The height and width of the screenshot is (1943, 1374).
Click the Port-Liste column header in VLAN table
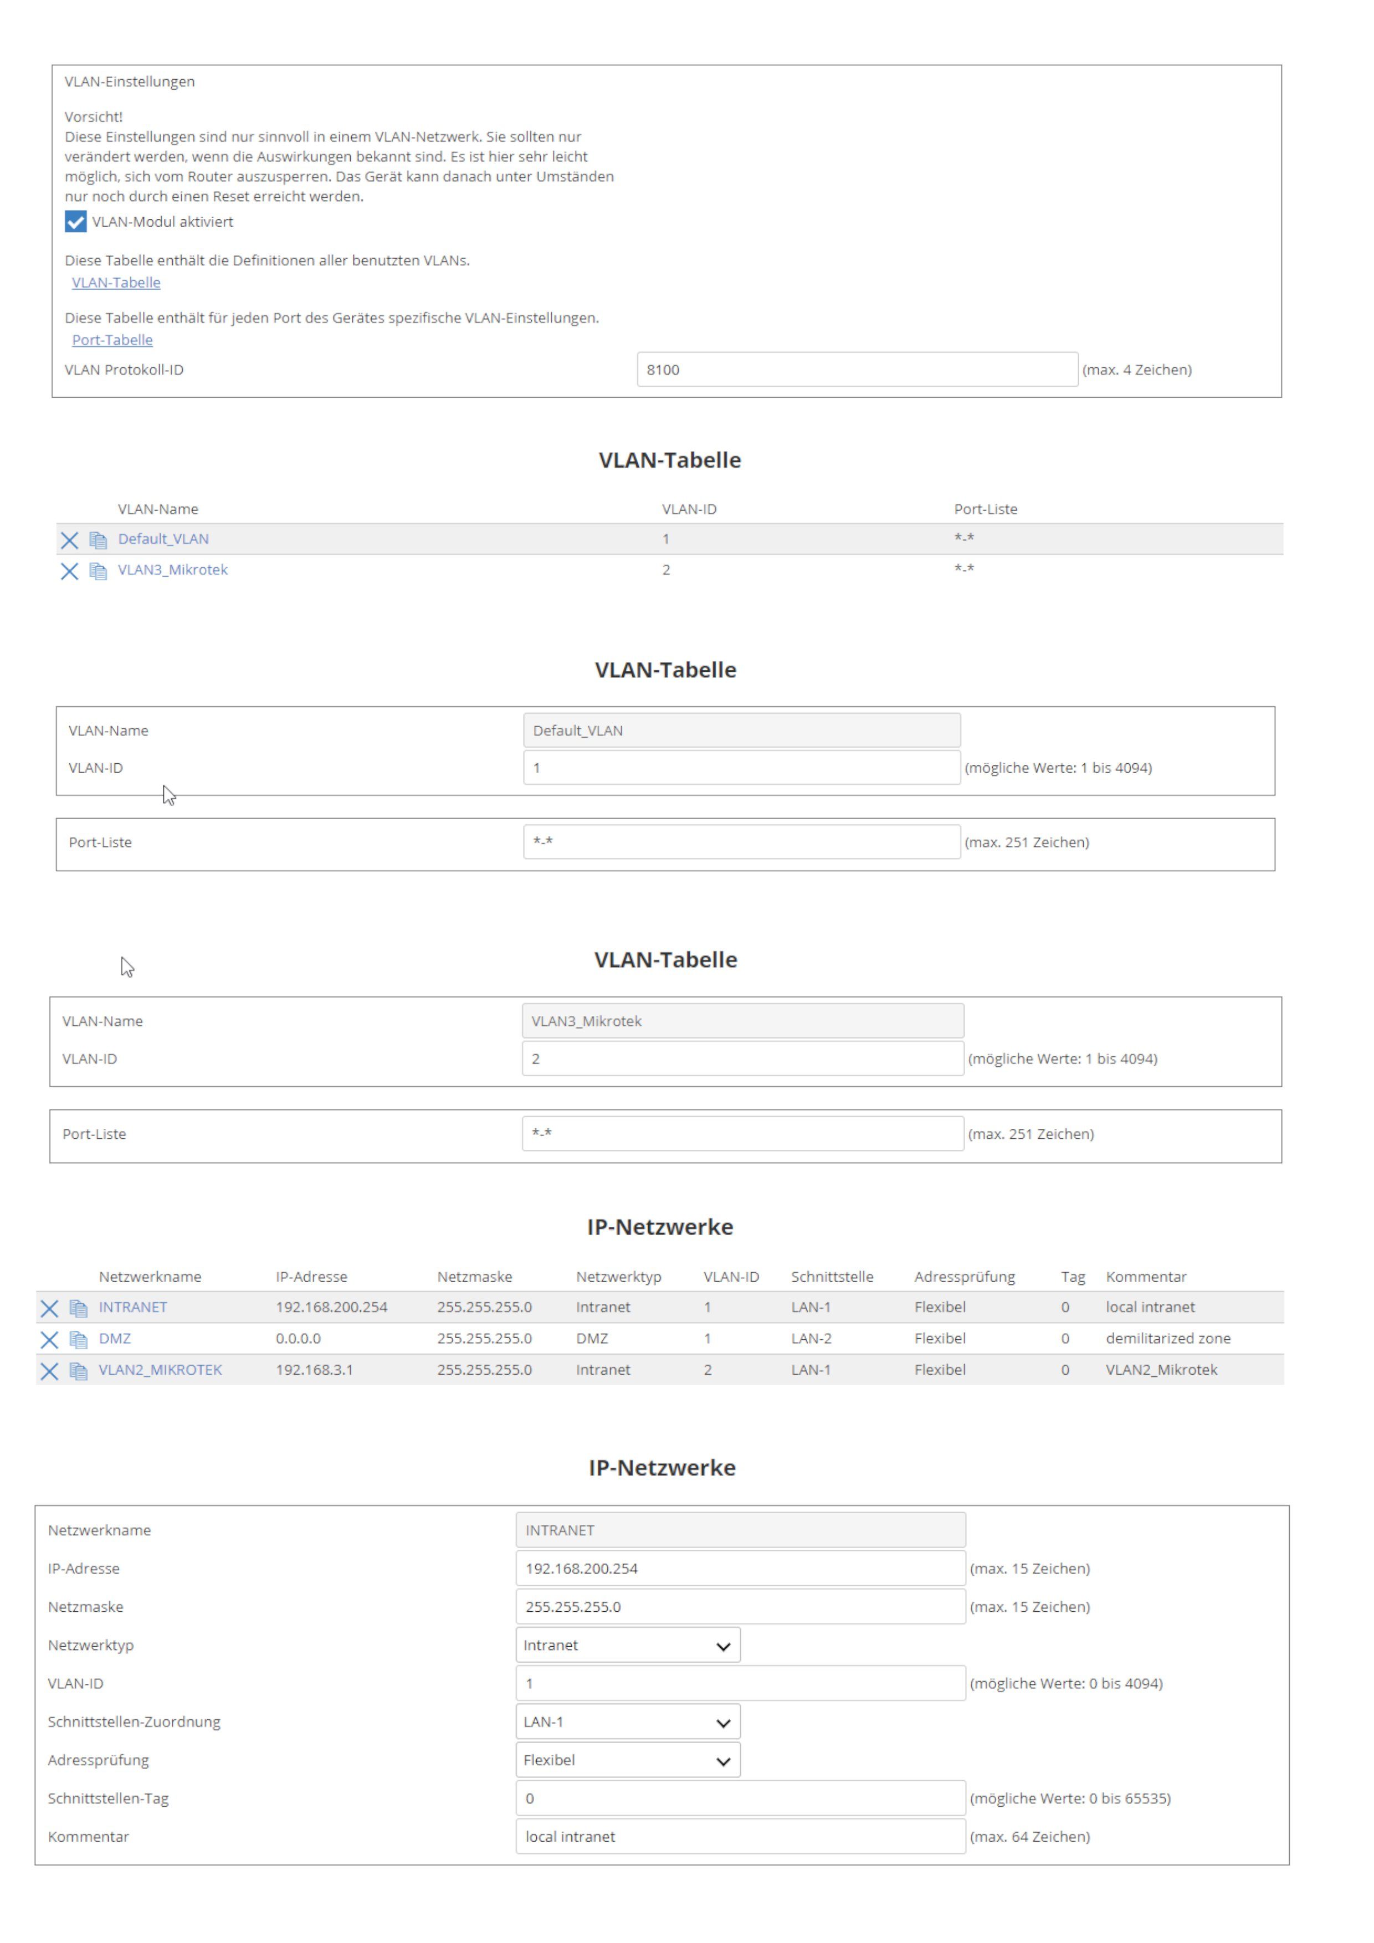[x=986, y=510]
